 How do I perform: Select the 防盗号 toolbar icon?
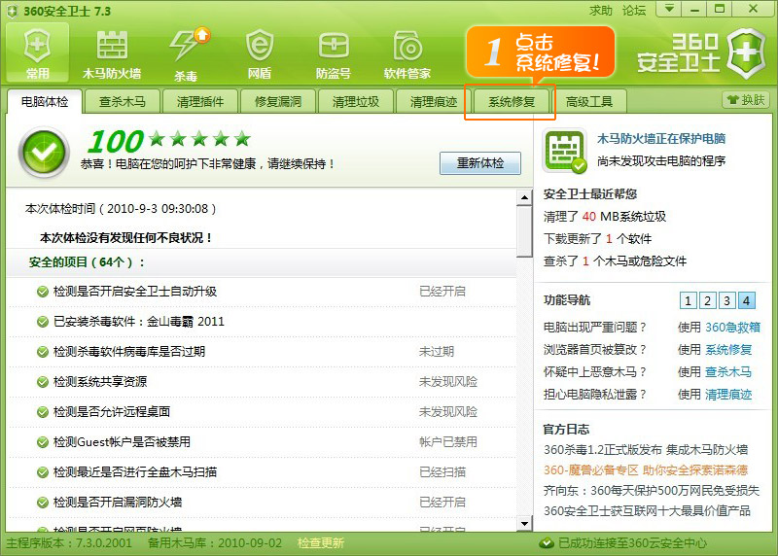click(x=334, y=52)
